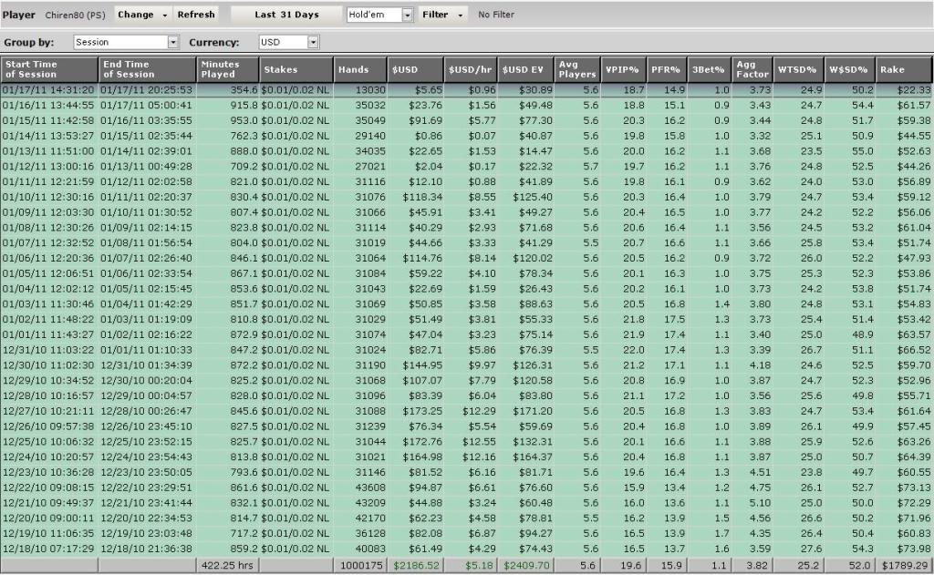Click the 31239 hands cell

(360, 426)
